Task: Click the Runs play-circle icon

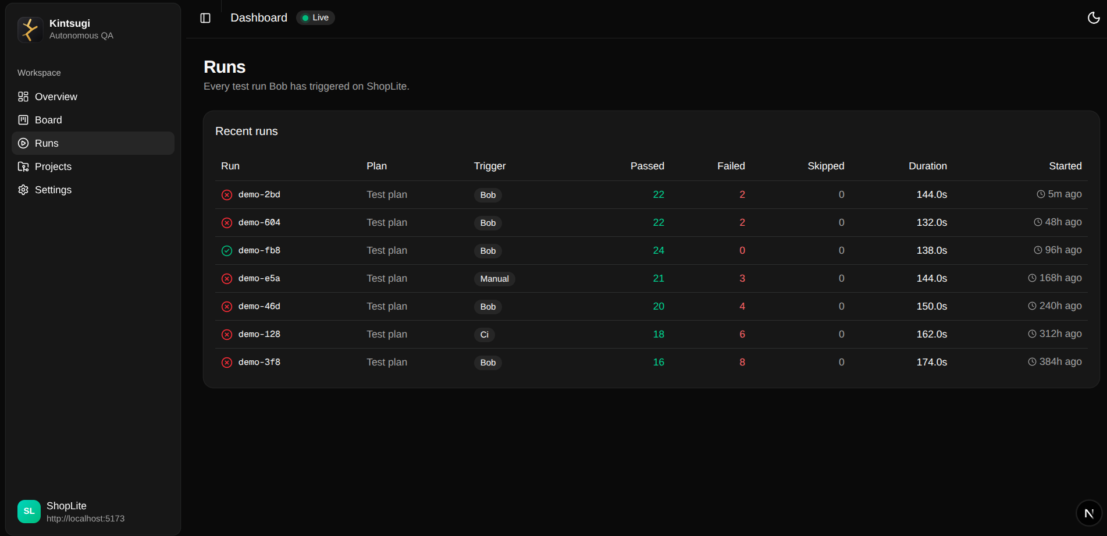Action: (x=23, y=143)
